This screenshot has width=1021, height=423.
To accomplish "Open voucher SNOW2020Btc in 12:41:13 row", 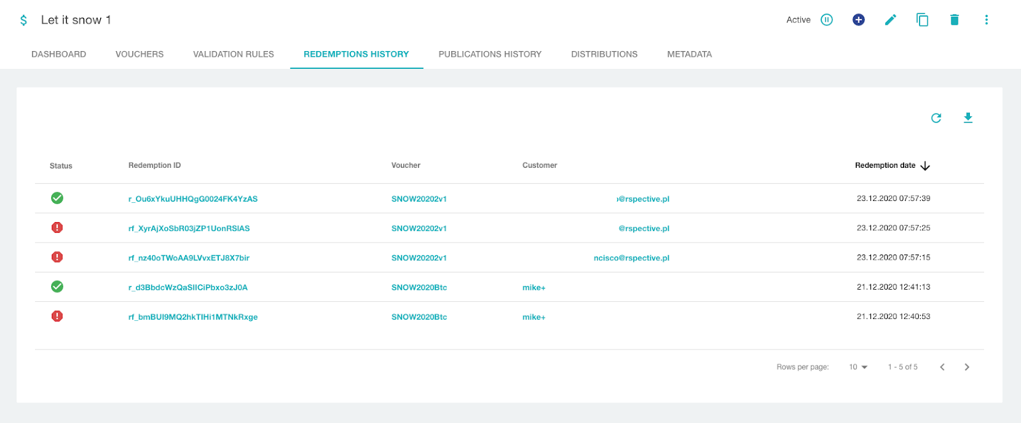I will 419,288.
